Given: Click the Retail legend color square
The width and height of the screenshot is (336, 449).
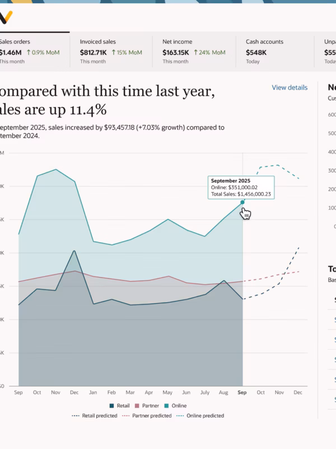Looking at the screenshot, I should 112,406.
